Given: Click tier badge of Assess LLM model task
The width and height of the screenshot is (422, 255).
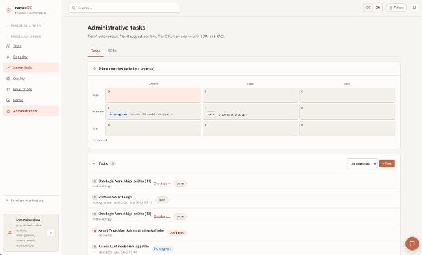Looking at the screenshot, I should click(94, 247).
